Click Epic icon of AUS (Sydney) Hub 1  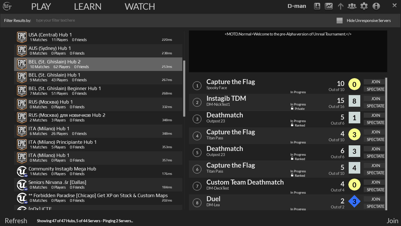pos(22,51)
